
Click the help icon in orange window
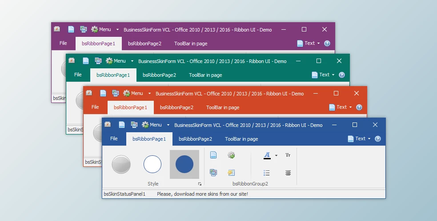[x=359, y=107]
